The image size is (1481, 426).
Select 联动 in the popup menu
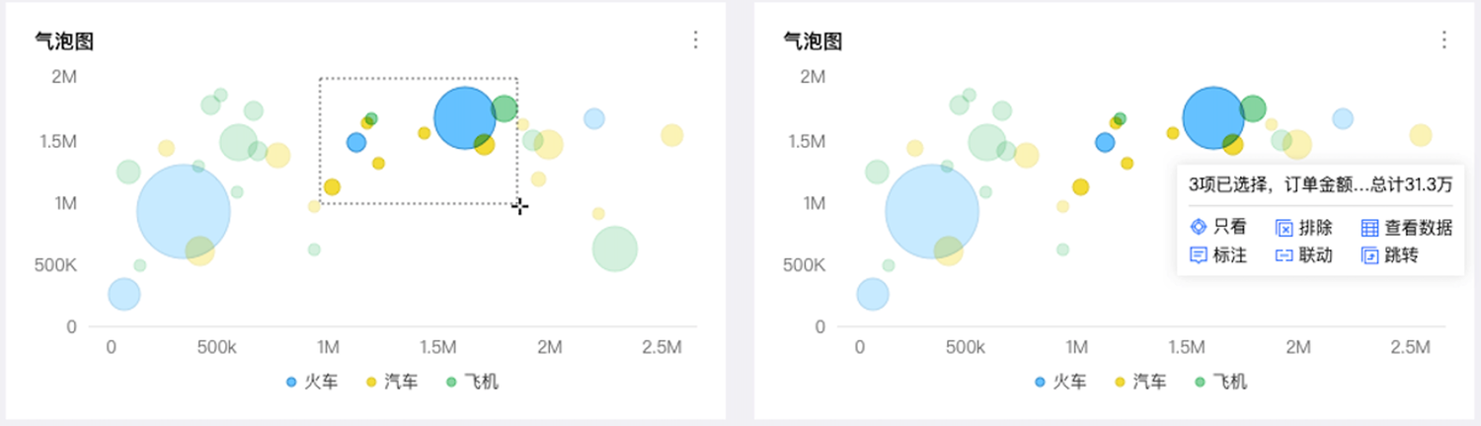tap(1304, 255)
